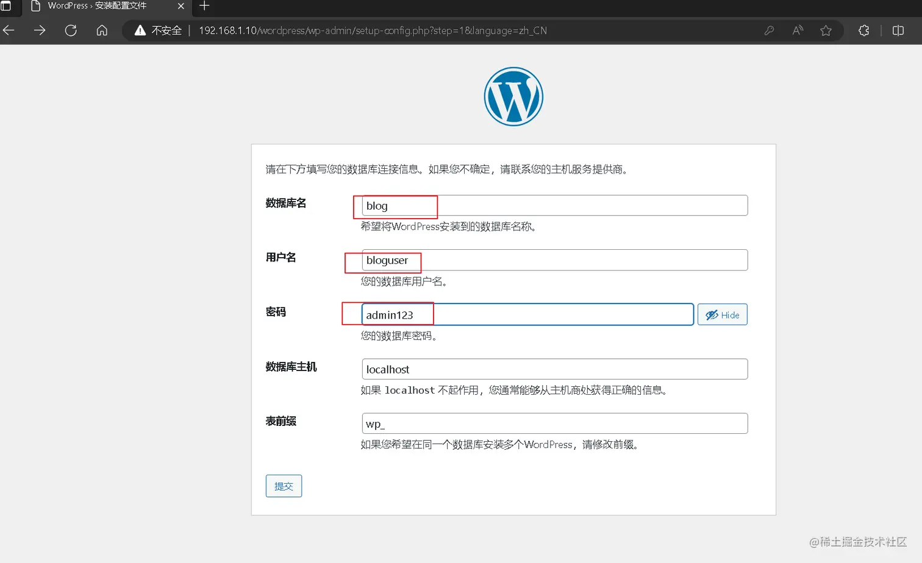Close the WordPress setup tab
The image size is (922, 563).
[x=181, y=6]
